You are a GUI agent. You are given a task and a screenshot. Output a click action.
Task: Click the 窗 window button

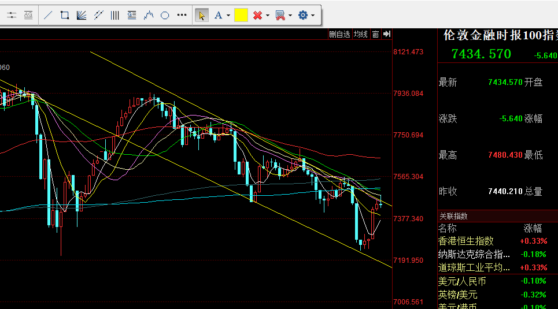(x=375, y=34)
